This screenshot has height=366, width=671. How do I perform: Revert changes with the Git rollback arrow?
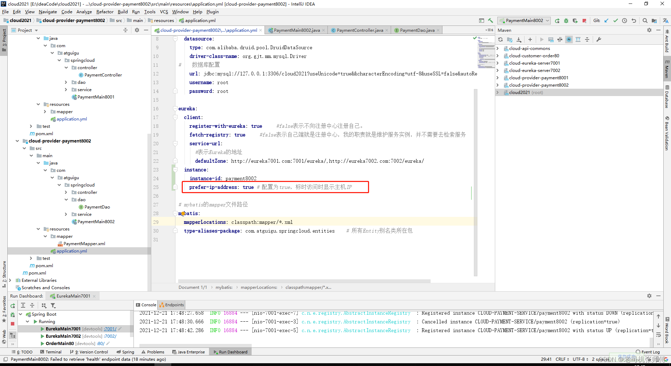pyautogui.click(x=634, y=21)
